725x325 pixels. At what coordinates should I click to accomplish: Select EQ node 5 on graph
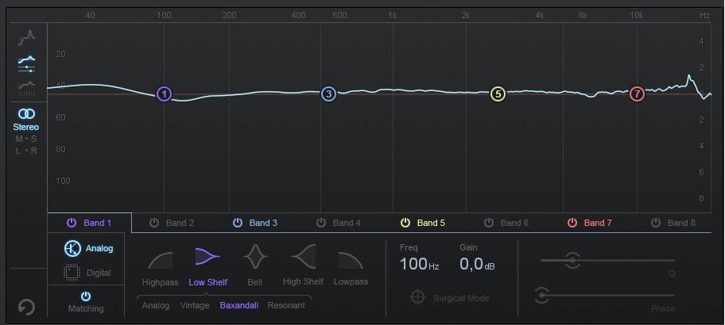point(498,94)
